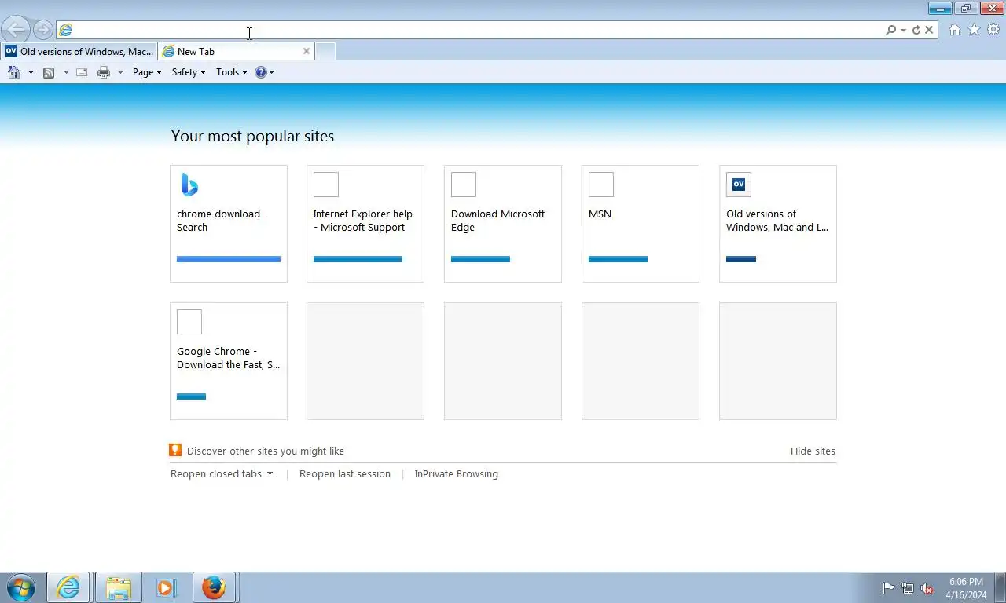Click the Help question mark icon
This screenshot has width=1006, height=603.
(x=261, y=72)
